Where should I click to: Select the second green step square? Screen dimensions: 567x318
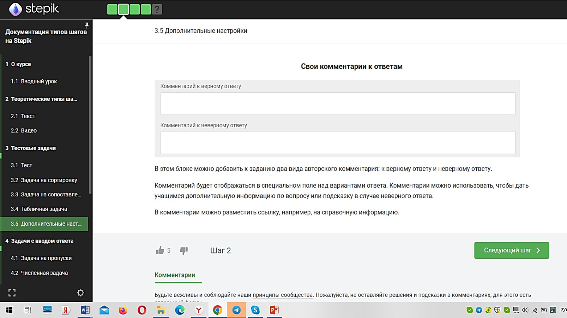pos(123,9)
